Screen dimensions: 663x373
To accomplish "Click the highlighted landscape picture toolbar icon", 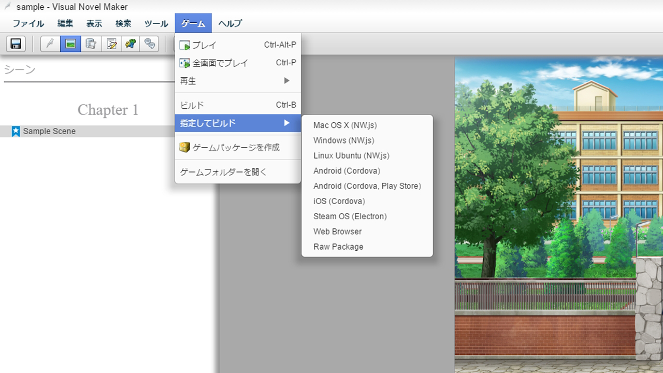I will (x=70, y=44).
